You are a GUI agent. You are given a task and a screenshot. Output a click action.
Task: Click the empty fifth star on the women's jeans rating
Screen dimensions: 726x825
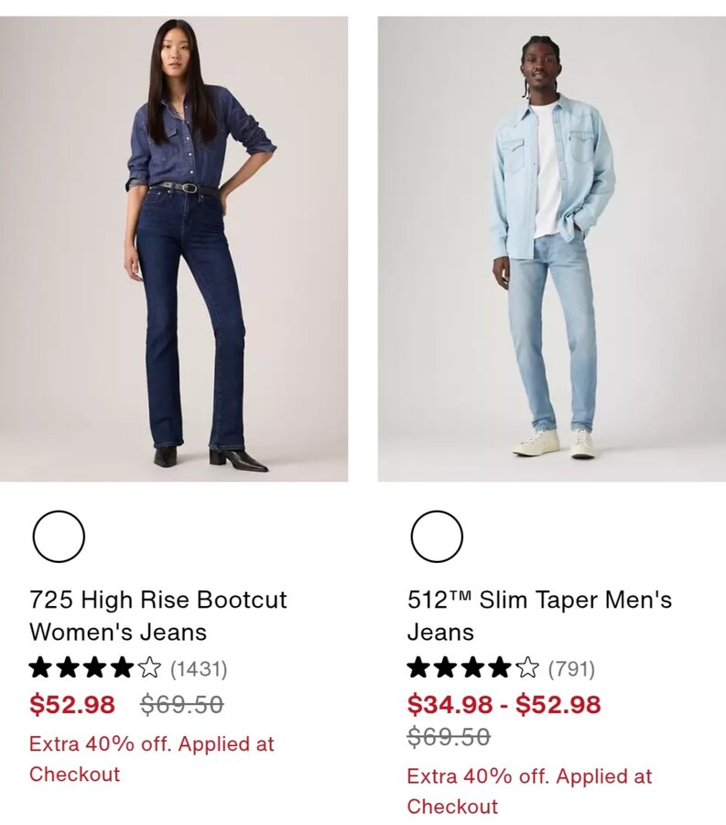pyautogui.click(x=149, y=669)
